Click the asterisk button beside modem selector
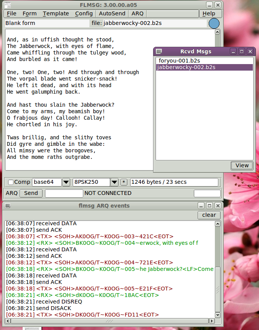The height and width of the screenshot is (330, 259). [x=124, y=182]
